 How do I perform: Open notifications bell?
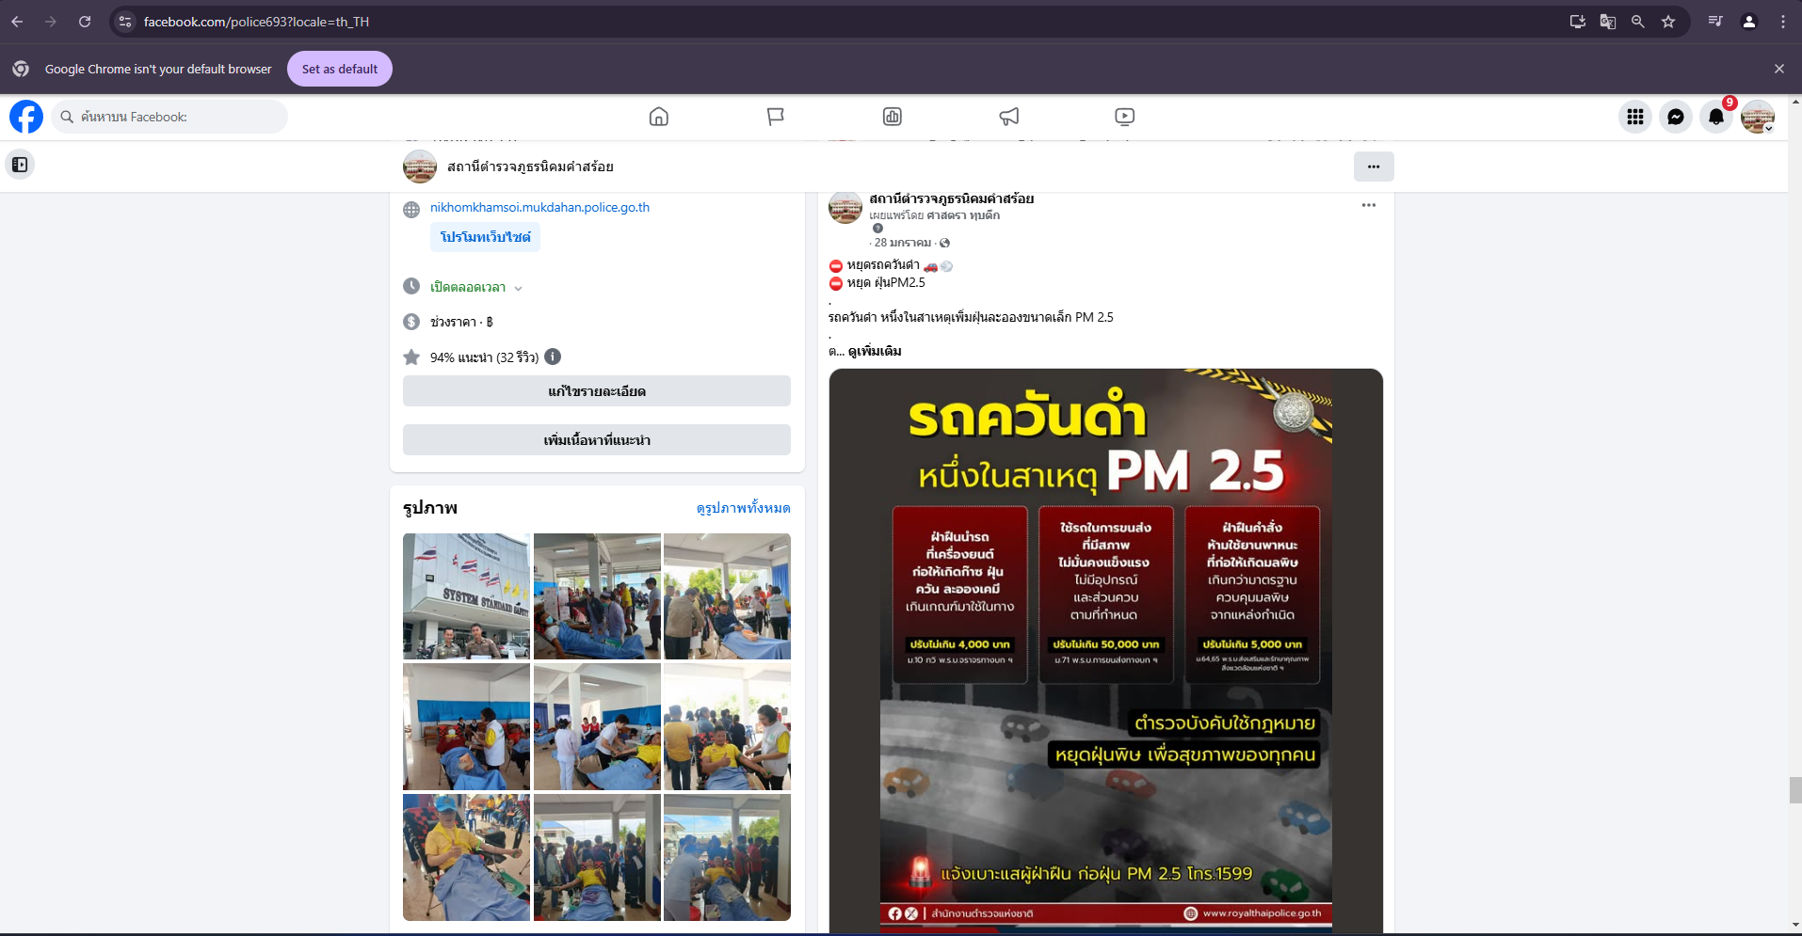(x=1716, y=117)
